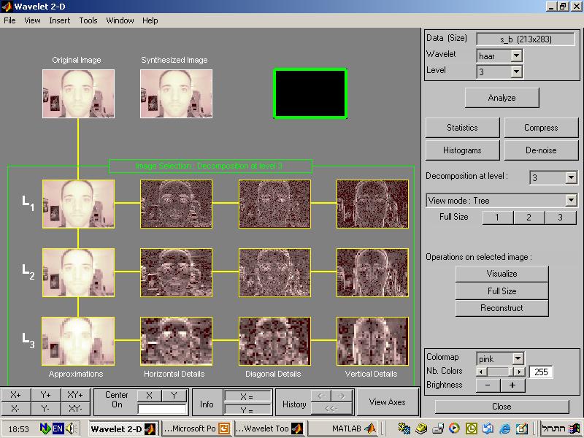Click the EN language indicator

pyautogui.click(x=58, y=429)
